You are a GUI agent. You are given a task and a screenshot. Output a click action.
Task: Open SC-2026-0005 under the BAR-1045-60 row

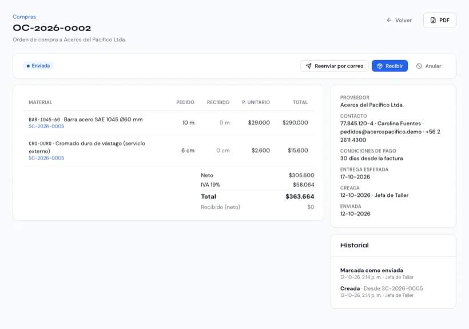click(x=46, y=126)
